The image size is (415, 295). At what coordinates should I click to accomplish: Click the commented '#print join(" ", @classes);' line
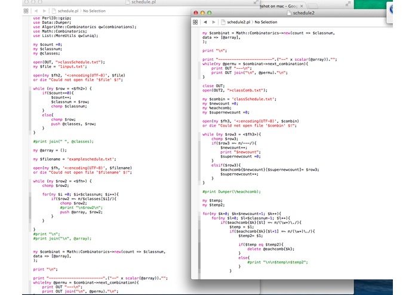pyautogui.click(x=63, y=142)
